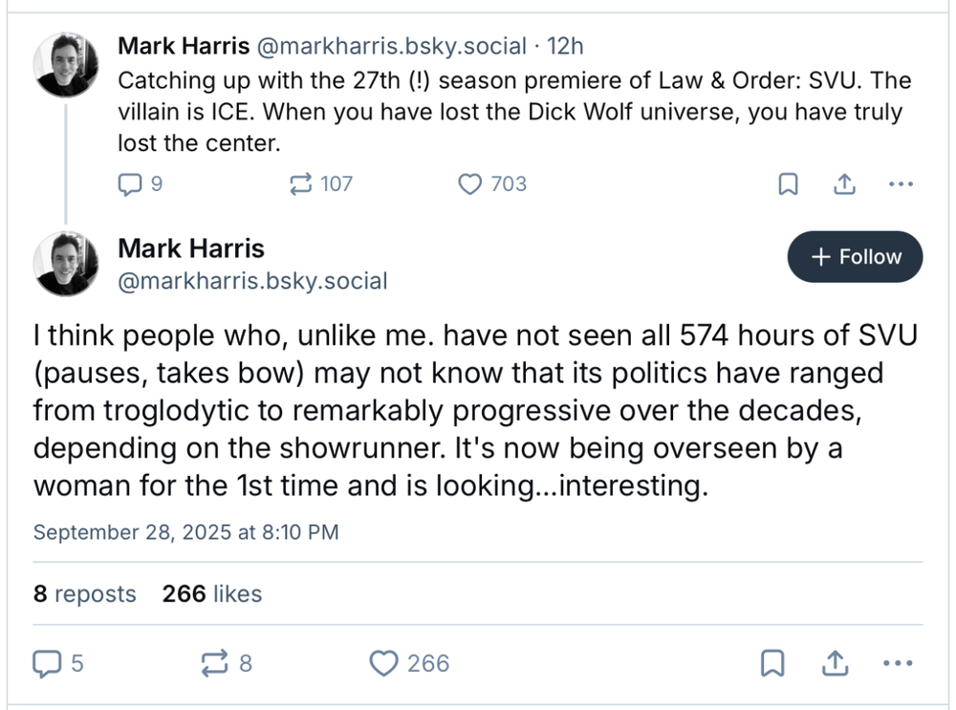Image resolution: width=956 pixels, height=710 pixels.
Task: Open the bottom post's three-dot menu
Action: [x=898, y=662]
